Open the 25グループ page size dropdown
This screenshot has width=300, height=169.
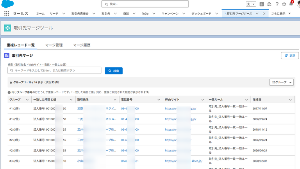[x=281, y=82]
